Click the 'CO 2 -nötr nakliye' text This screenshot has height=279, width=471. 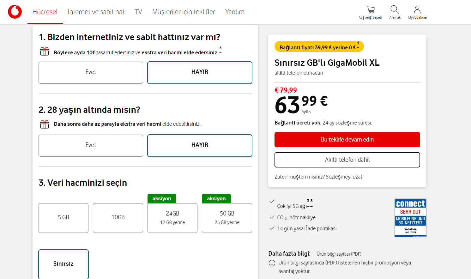click(296, 218)
